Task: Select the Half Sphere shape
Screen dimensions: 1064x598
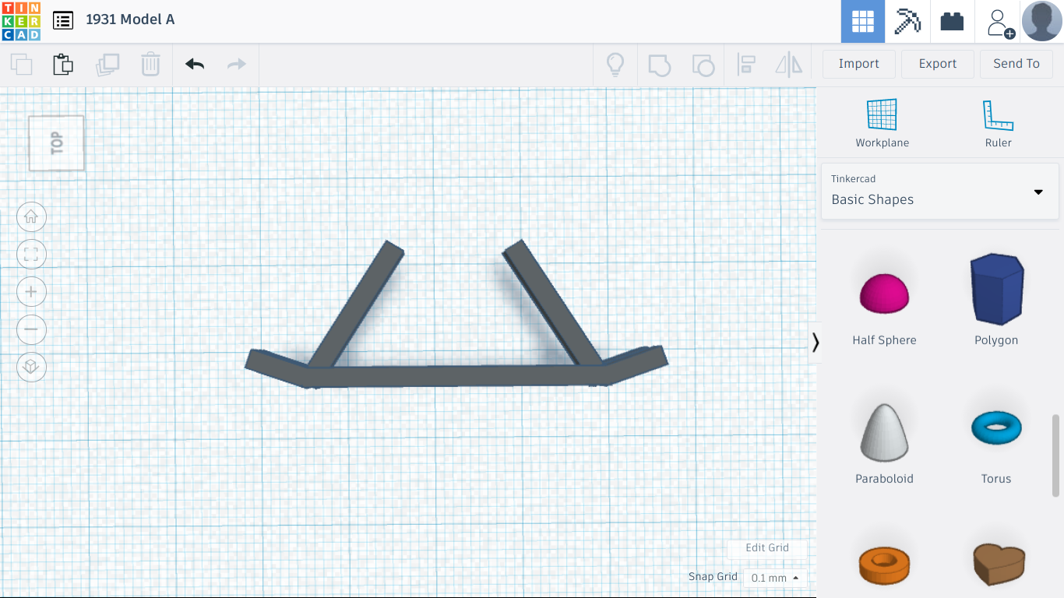Action: point(884,292)
